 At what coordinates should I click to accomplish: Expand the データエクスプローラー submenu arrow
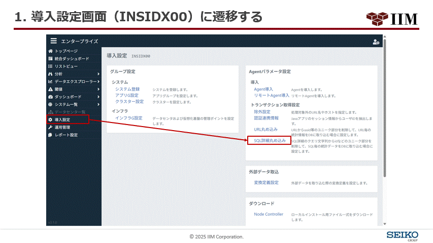(98, 82)
